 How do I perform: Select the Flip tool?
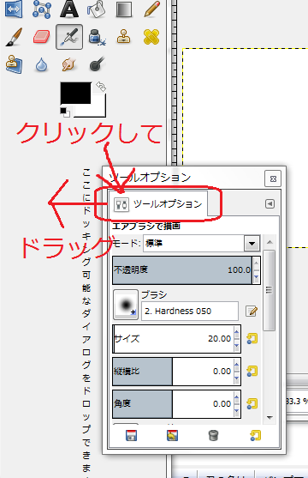click(x=14, y=9)
